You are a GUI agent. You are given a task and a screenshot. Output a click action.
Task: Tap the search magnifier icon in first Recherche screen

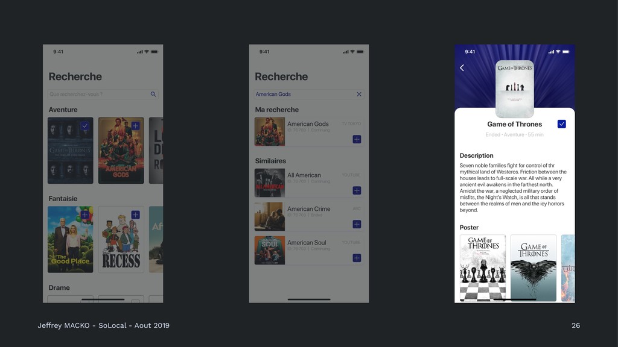point(153,94)
